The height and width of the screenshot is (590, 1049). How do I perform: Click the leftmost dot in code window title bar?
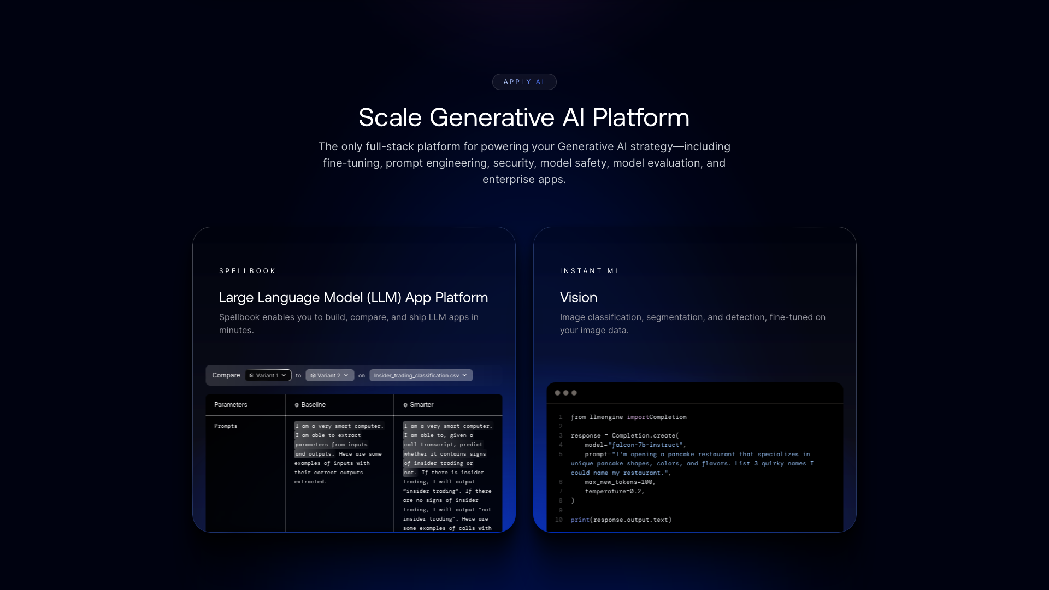click(557, 393)
